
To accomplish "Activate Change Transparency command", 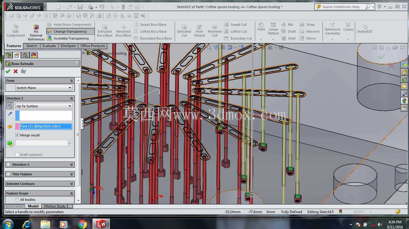I will point(70,31).
